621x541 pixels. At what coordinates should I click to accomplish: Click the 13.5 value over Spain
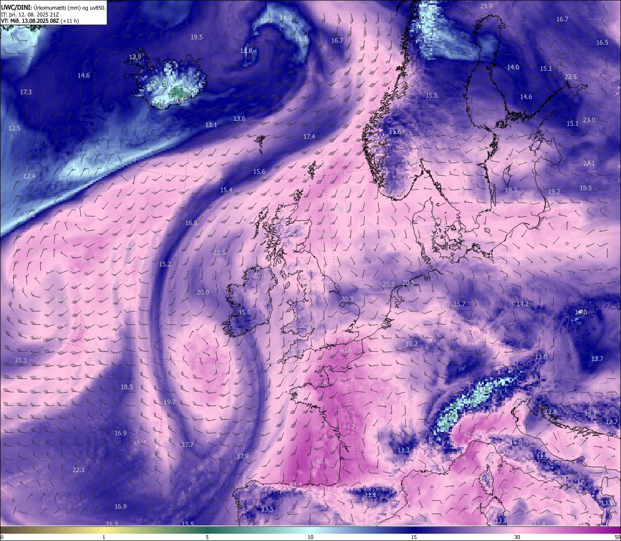click(x=267, y=509)
